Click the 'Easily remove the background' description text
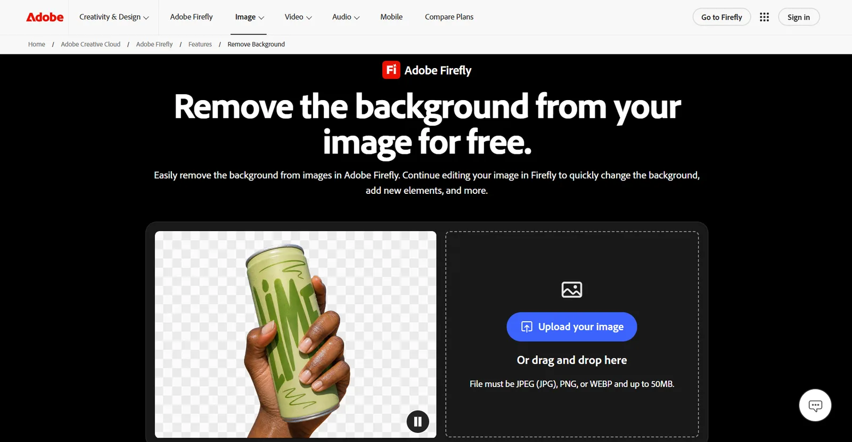This screenshot has width=852, height=442. [x=427, y=183]
